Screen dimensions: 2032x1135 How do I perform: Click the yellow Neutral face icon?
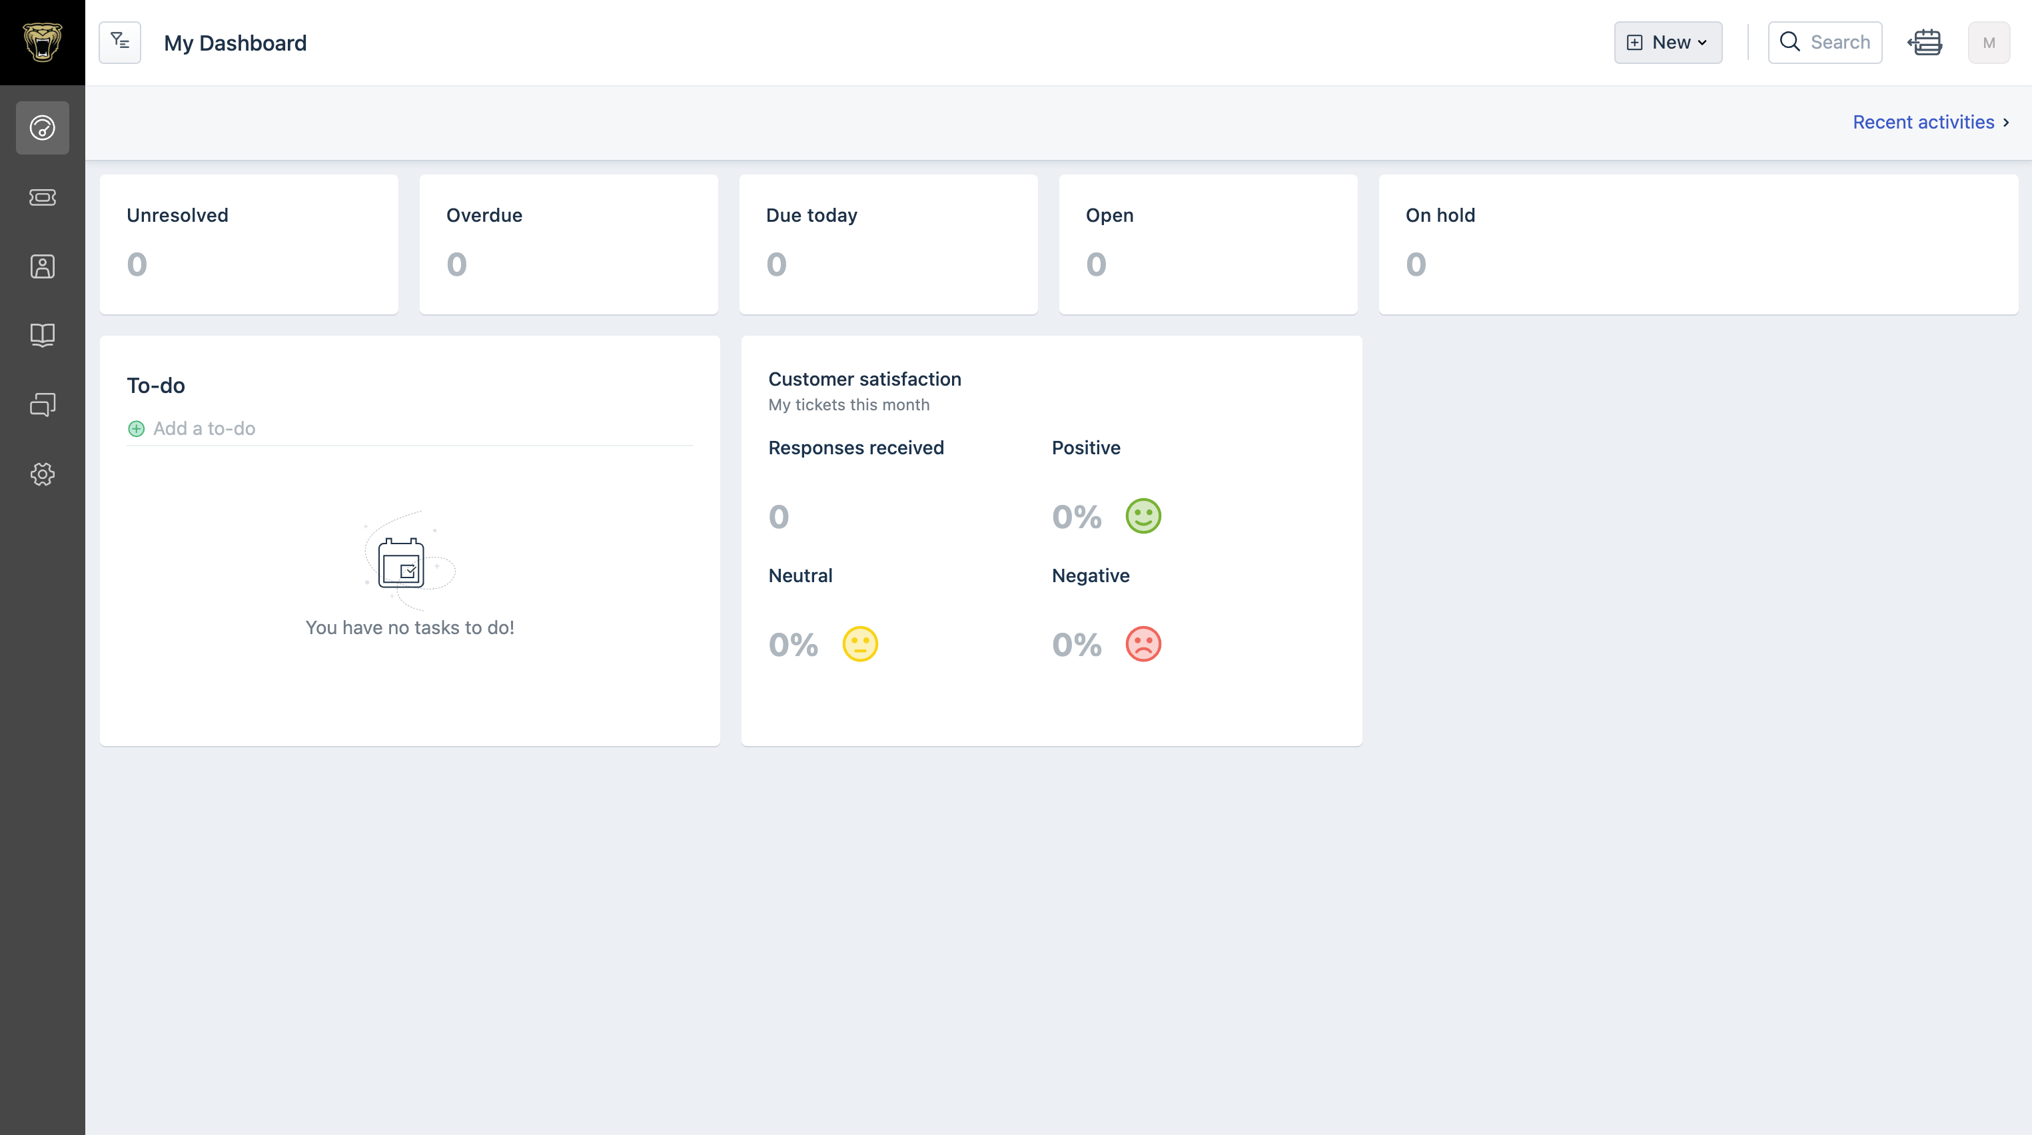pyautogui.click(x=860, y=643)
